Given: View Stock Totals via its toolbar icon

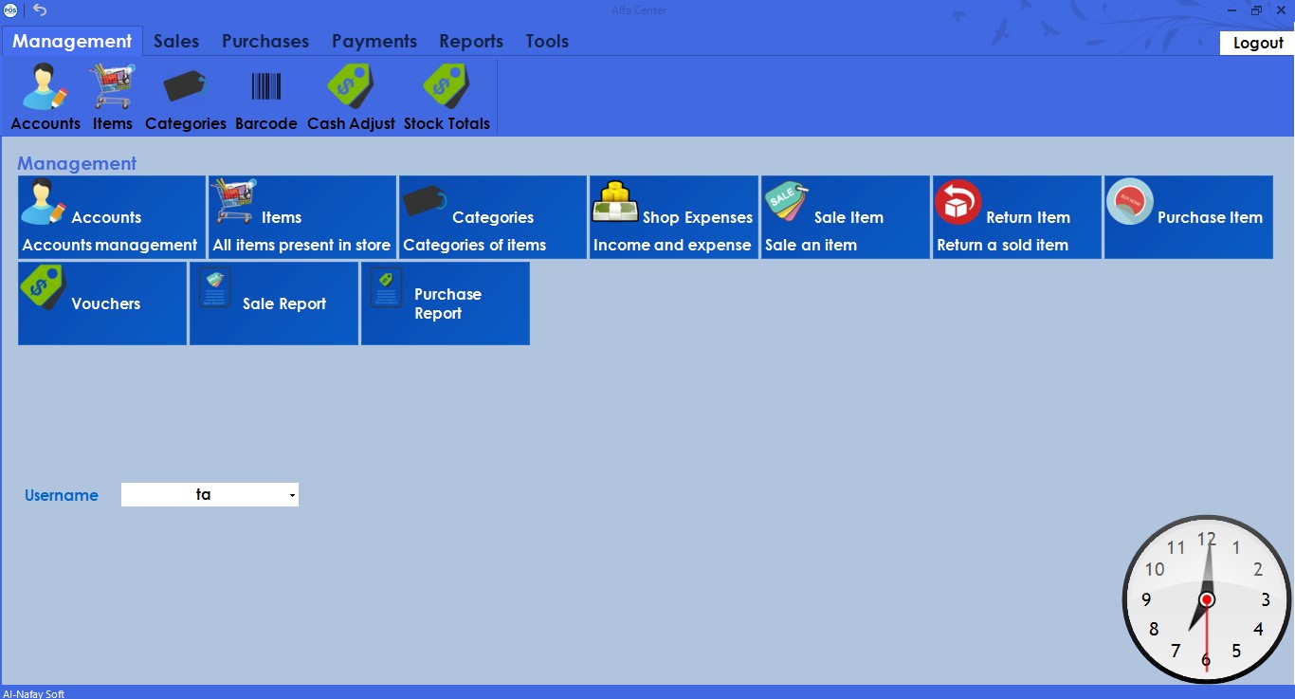Looking at the screenshot, I should click(x=447, y=95).
